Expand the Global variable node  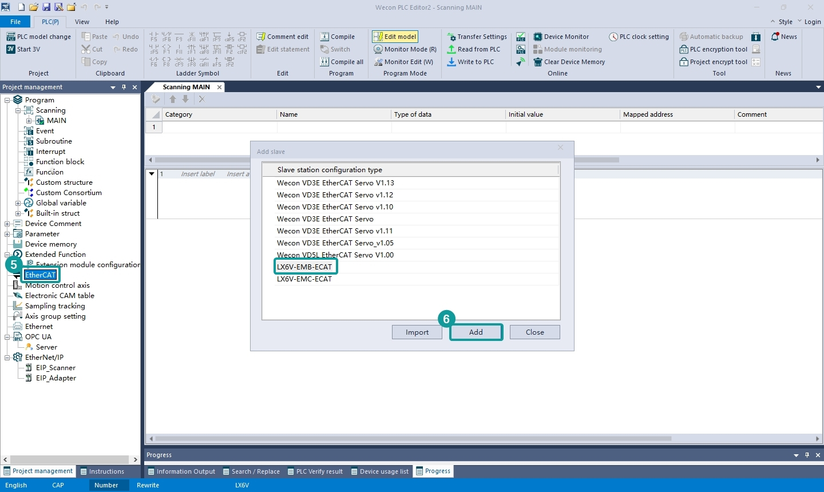pos(18,203)
